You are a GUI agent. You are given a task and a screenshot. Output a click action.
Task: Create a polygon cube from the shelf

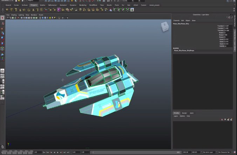(x=11, y=10)
